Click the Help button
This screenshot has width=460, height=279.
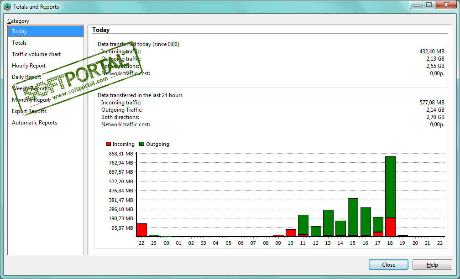432,264
